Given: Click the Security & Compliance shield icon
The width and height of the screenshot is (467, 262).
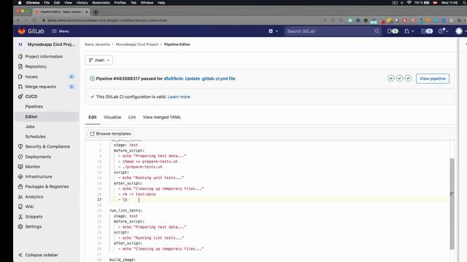Looking at the screenshot, I should [20, 146].
